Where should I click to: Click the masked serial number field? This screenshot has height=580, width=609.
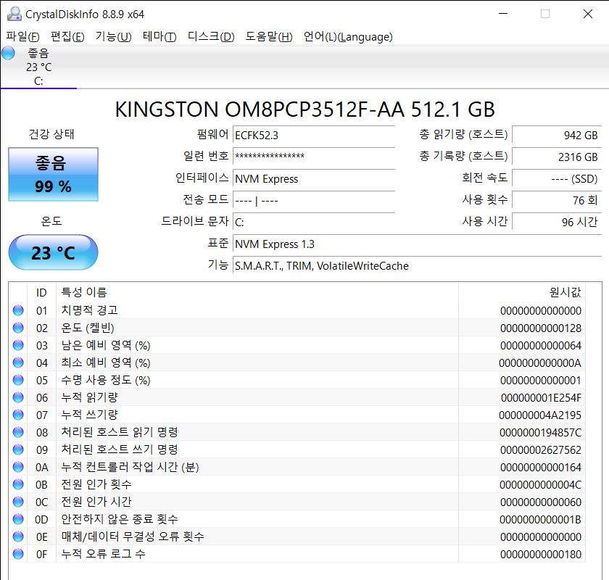click(x=314, y=157)
